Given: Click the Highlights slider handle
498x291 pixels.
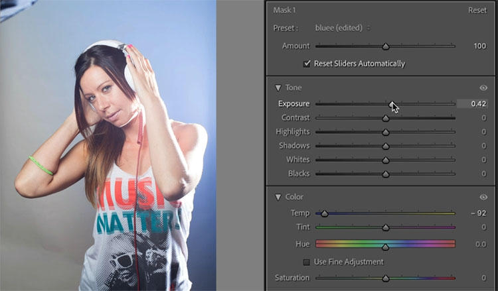Looking at the screenshot, I should pyautogui.click(x=386, y=132).
